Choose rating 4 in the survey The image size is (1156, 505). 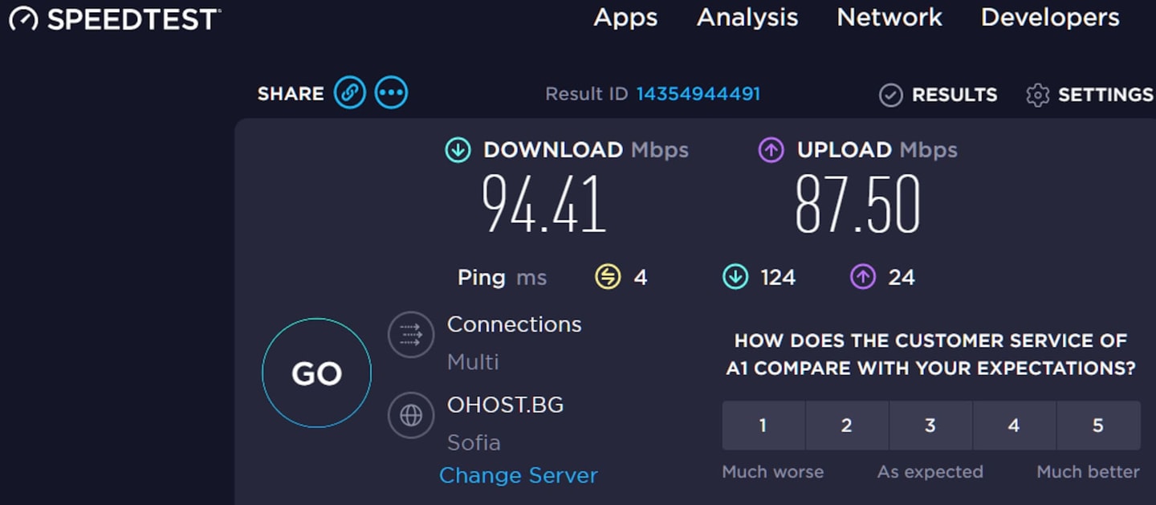click(x=1014, y=426)
